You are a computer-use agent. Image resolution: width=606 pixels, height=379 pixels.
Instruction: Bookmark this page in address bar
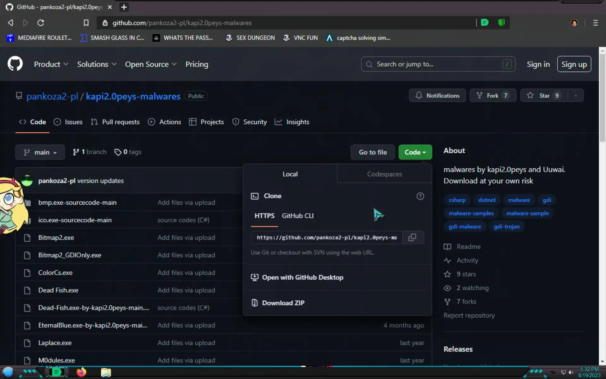(86, 23)
